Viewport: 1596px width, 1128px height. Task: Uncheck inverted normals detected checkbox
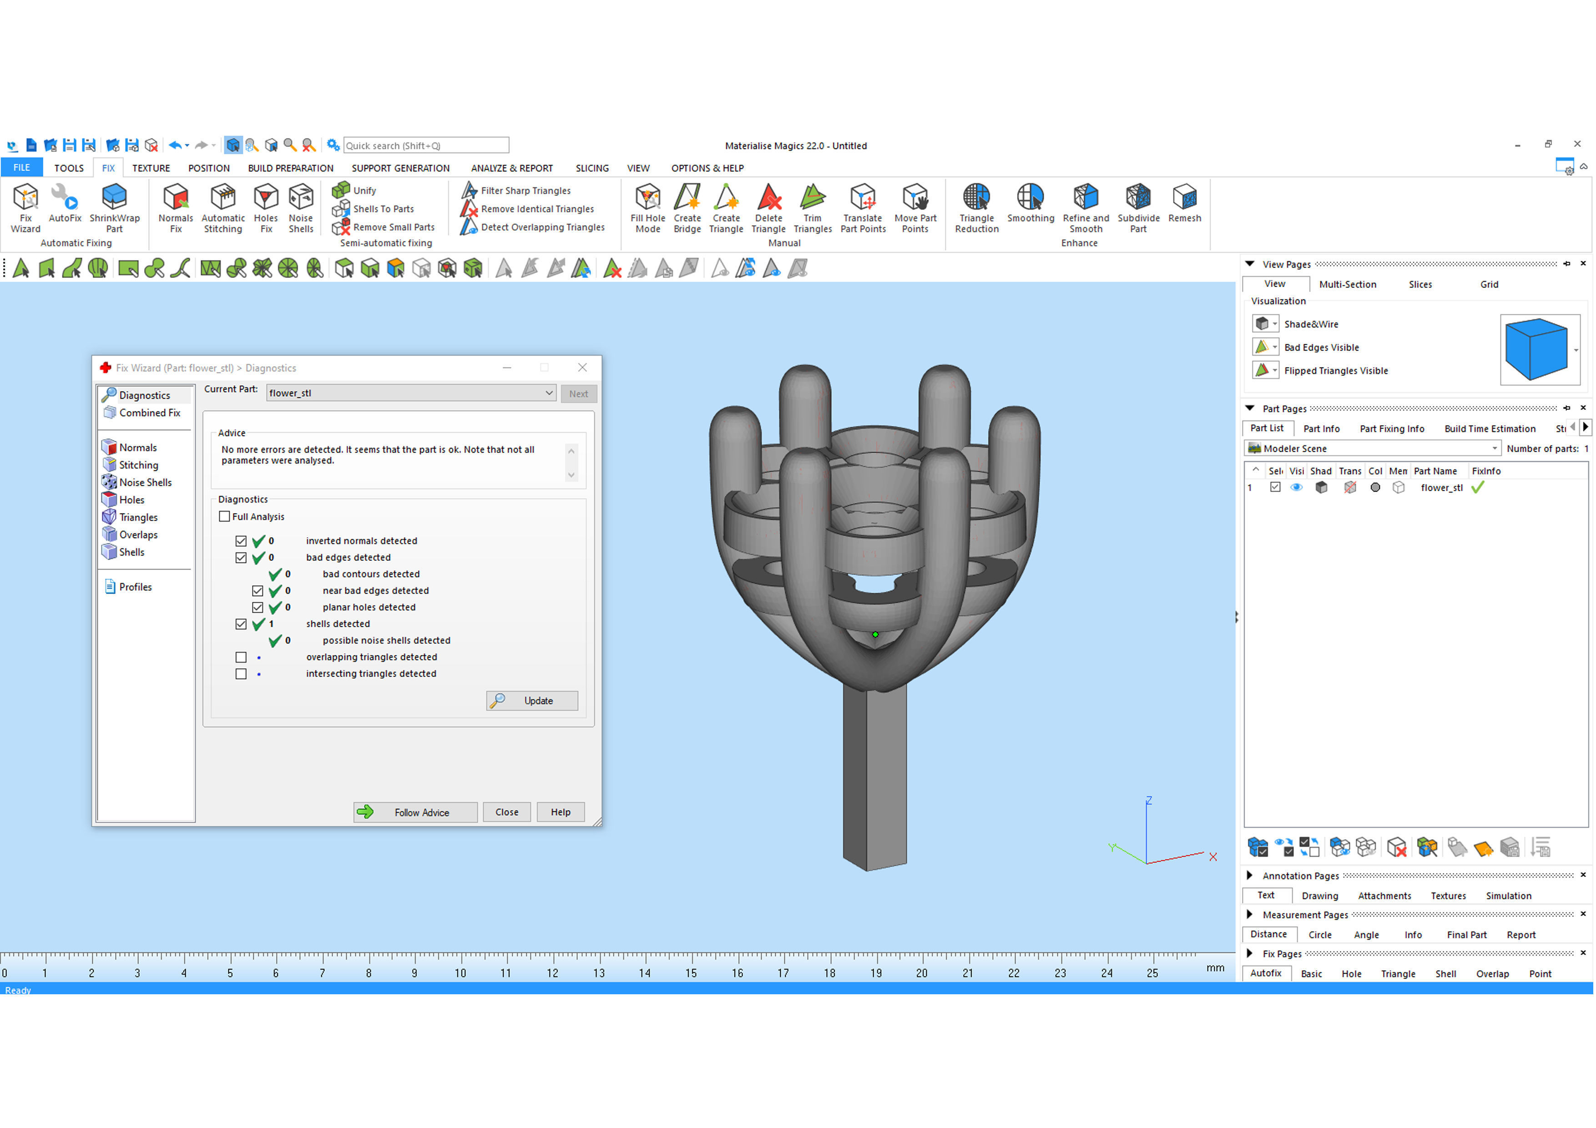click(241, 541)
